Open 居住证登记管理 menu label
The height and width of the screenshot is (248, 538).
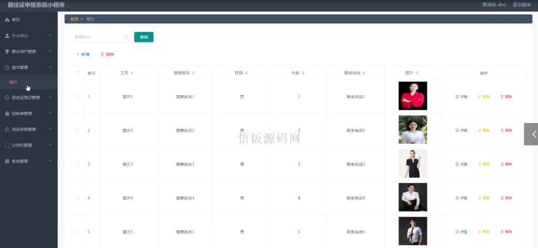26,97
